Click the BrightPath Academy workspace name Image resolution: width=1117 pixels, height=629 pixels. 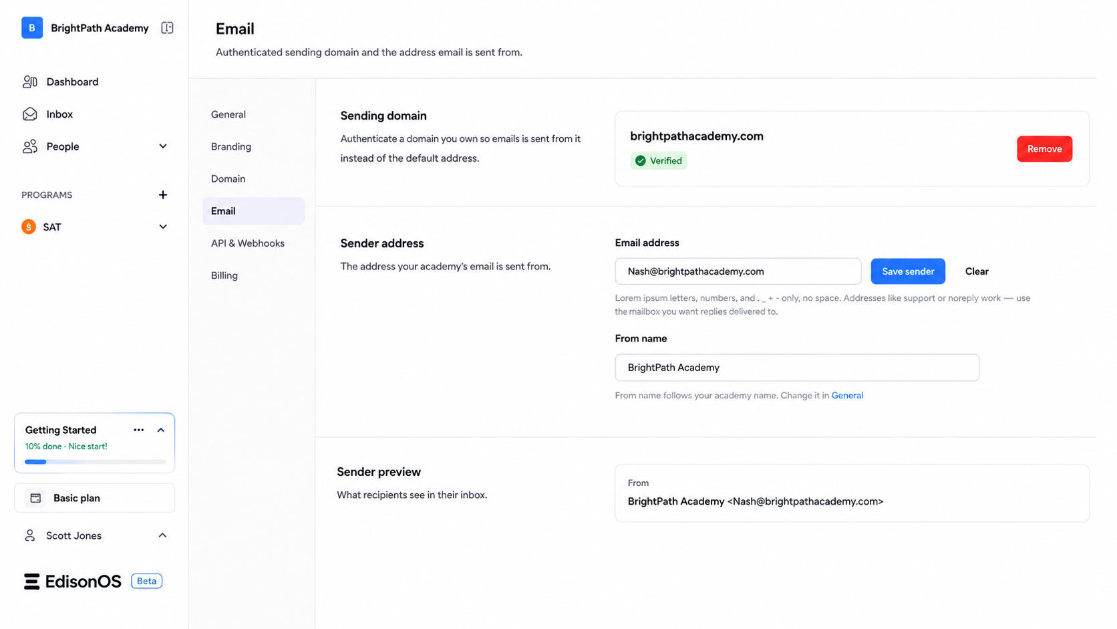[100, 28]
